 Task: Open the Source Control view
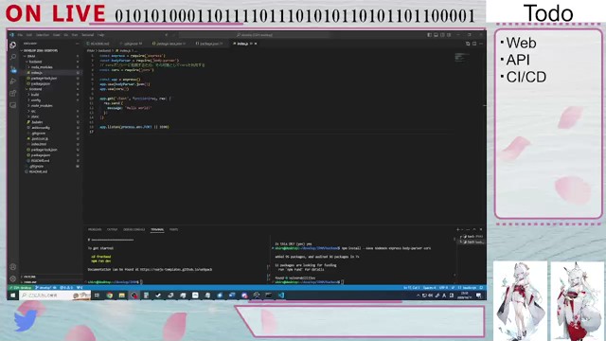click(12, 69)
